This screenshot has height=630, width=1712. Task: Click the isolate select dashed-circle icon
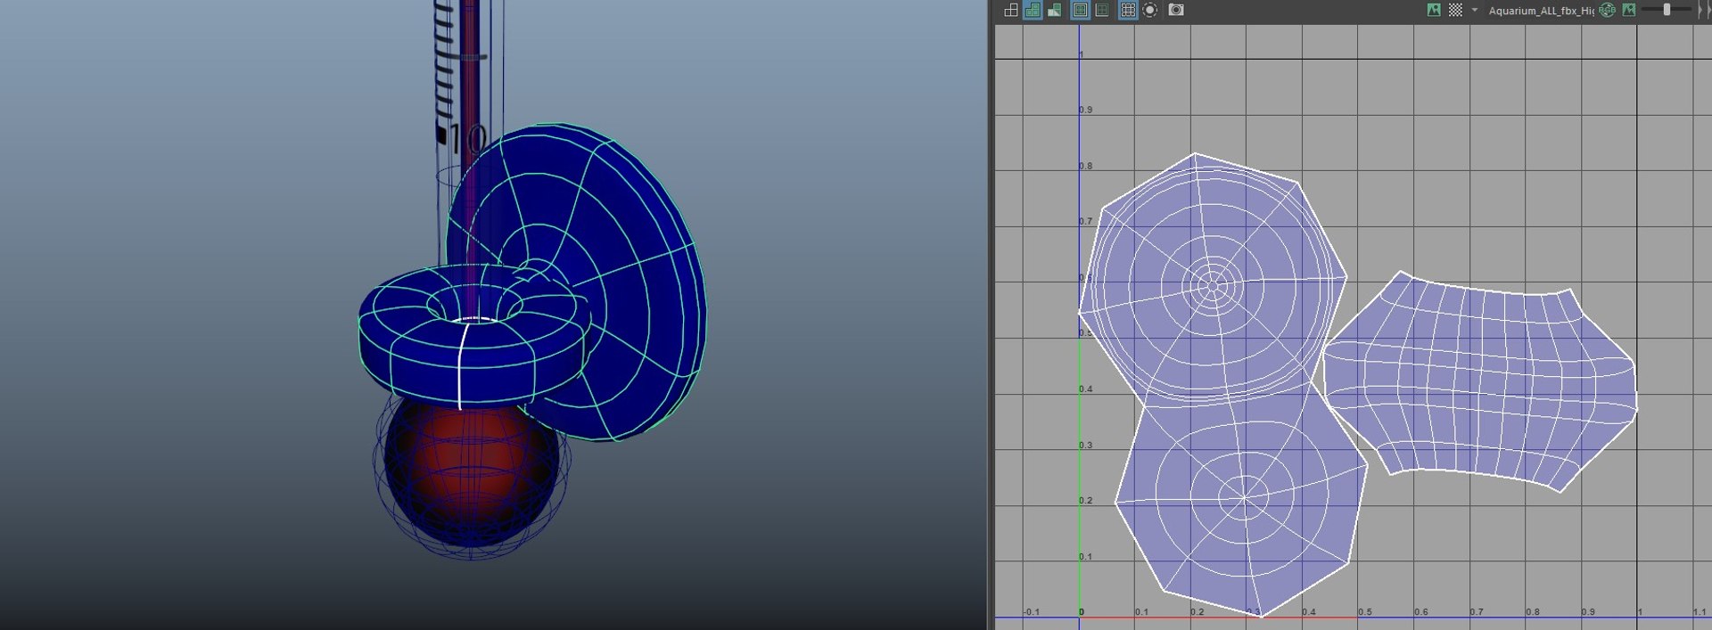(1150, 10)
